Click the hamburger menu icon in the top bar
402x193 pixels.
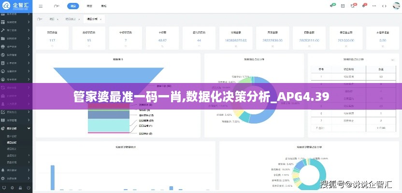click(41, 6)
